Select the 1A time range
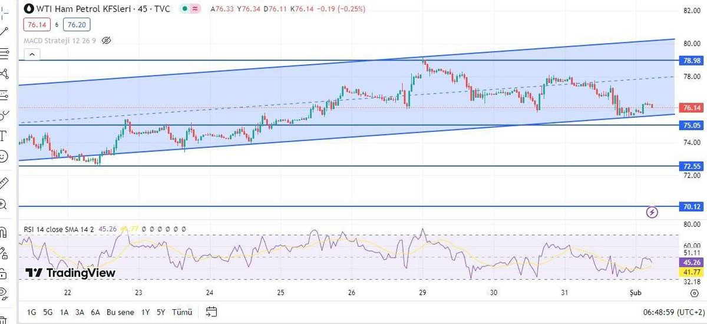The image size is (707, 324). pyautogui.click(x=63, y=312)
